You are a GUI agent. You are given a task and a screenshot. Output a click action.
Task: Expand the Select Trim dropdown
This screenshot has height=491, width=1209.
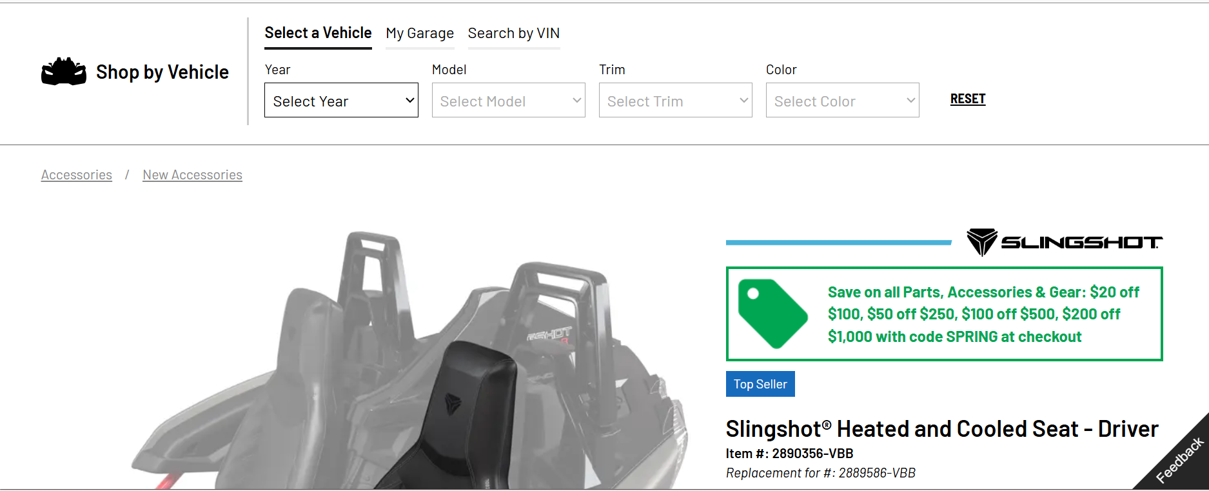pyautogui.click(x=675, y=101)
